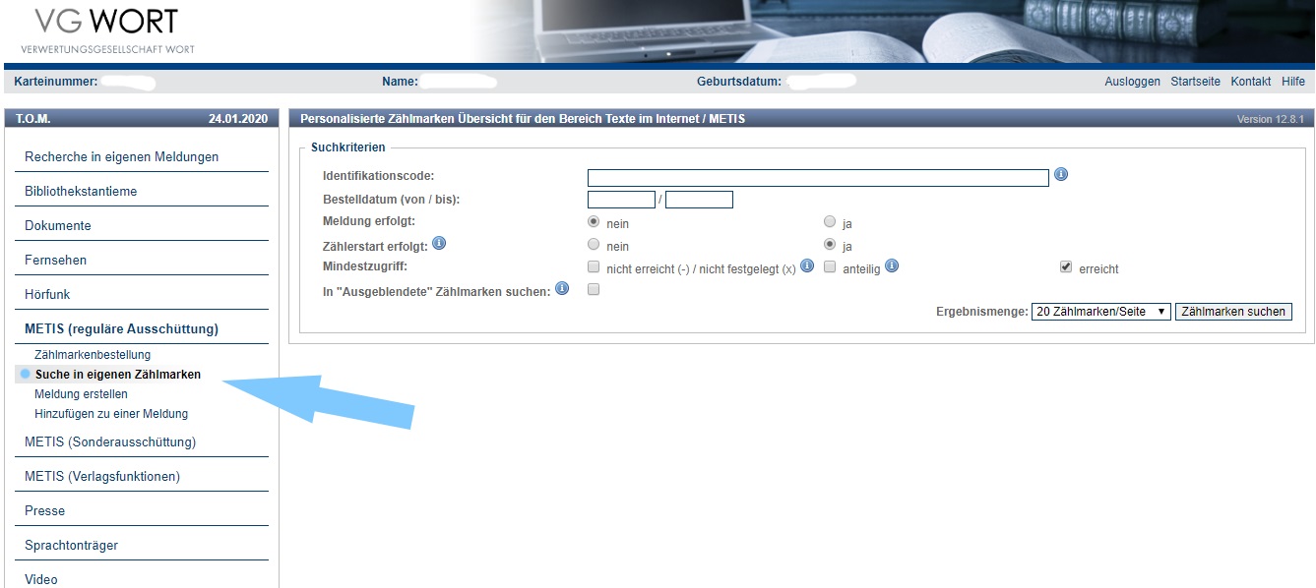Click info icon beside Ausgeblendete Zählmarken label
Image resolution: width=1316 pixels, height=588 pixels.
(x=562, y=289)
